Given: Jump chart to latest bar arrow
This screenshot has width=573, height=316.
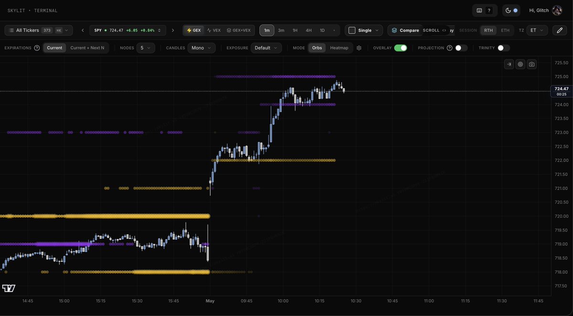Looking at the screenshot, I should coord(509,64).
